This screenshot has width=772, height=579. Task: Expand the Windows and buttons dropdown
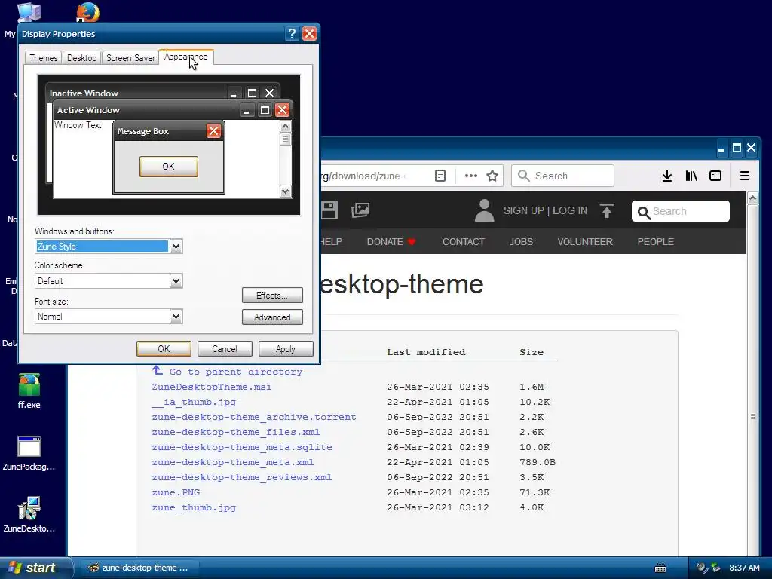click(x=176, y=247)
